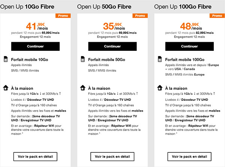Image resolution: width=225 pixels, height=167 pixels.
Task: Click SIM card icon in 100Go Fibre plan
Action: (x=159, y=59)
